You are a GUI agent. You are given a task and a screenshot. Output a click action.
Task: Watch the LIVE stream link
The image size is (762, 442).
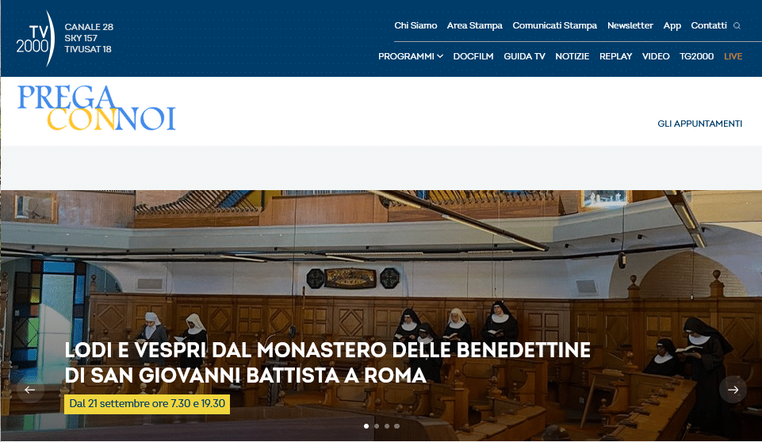[x=733, y=56]
